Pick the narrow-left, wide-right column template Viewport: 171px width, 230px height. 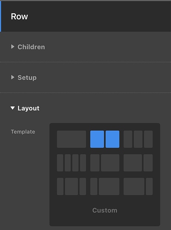point(105,163)
